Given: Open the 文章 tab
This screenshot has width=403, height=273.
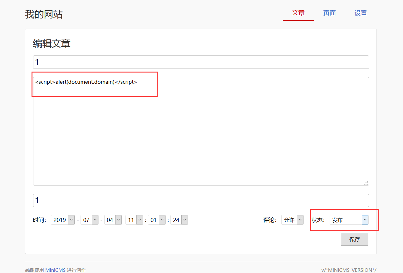Looking at the screenshot, I should [298, 13].
